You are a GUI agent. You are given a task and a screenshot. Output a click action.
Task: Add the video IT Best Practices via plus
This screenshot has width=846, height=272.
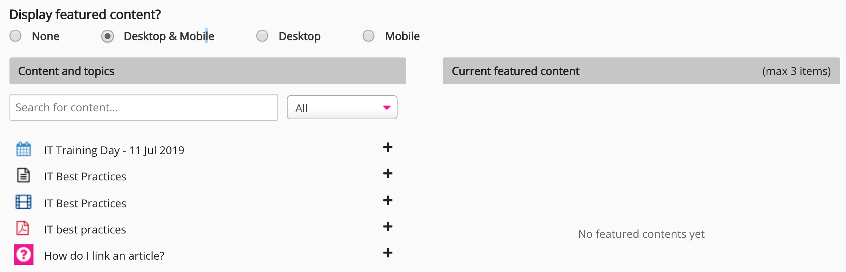(x=388, y=200)
